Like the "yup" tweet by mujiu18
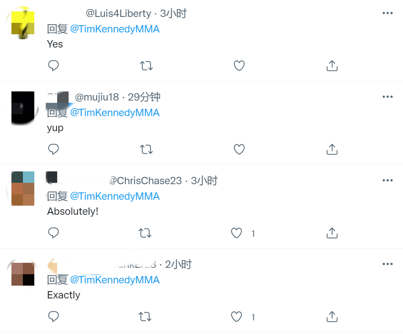The image size is (403, 335). 239,149
